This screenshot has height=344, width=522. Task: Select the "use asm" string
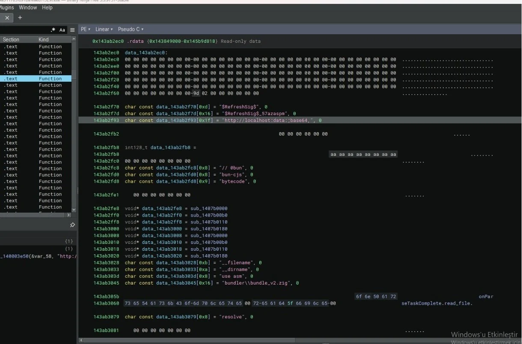click(x=232, y=276)
